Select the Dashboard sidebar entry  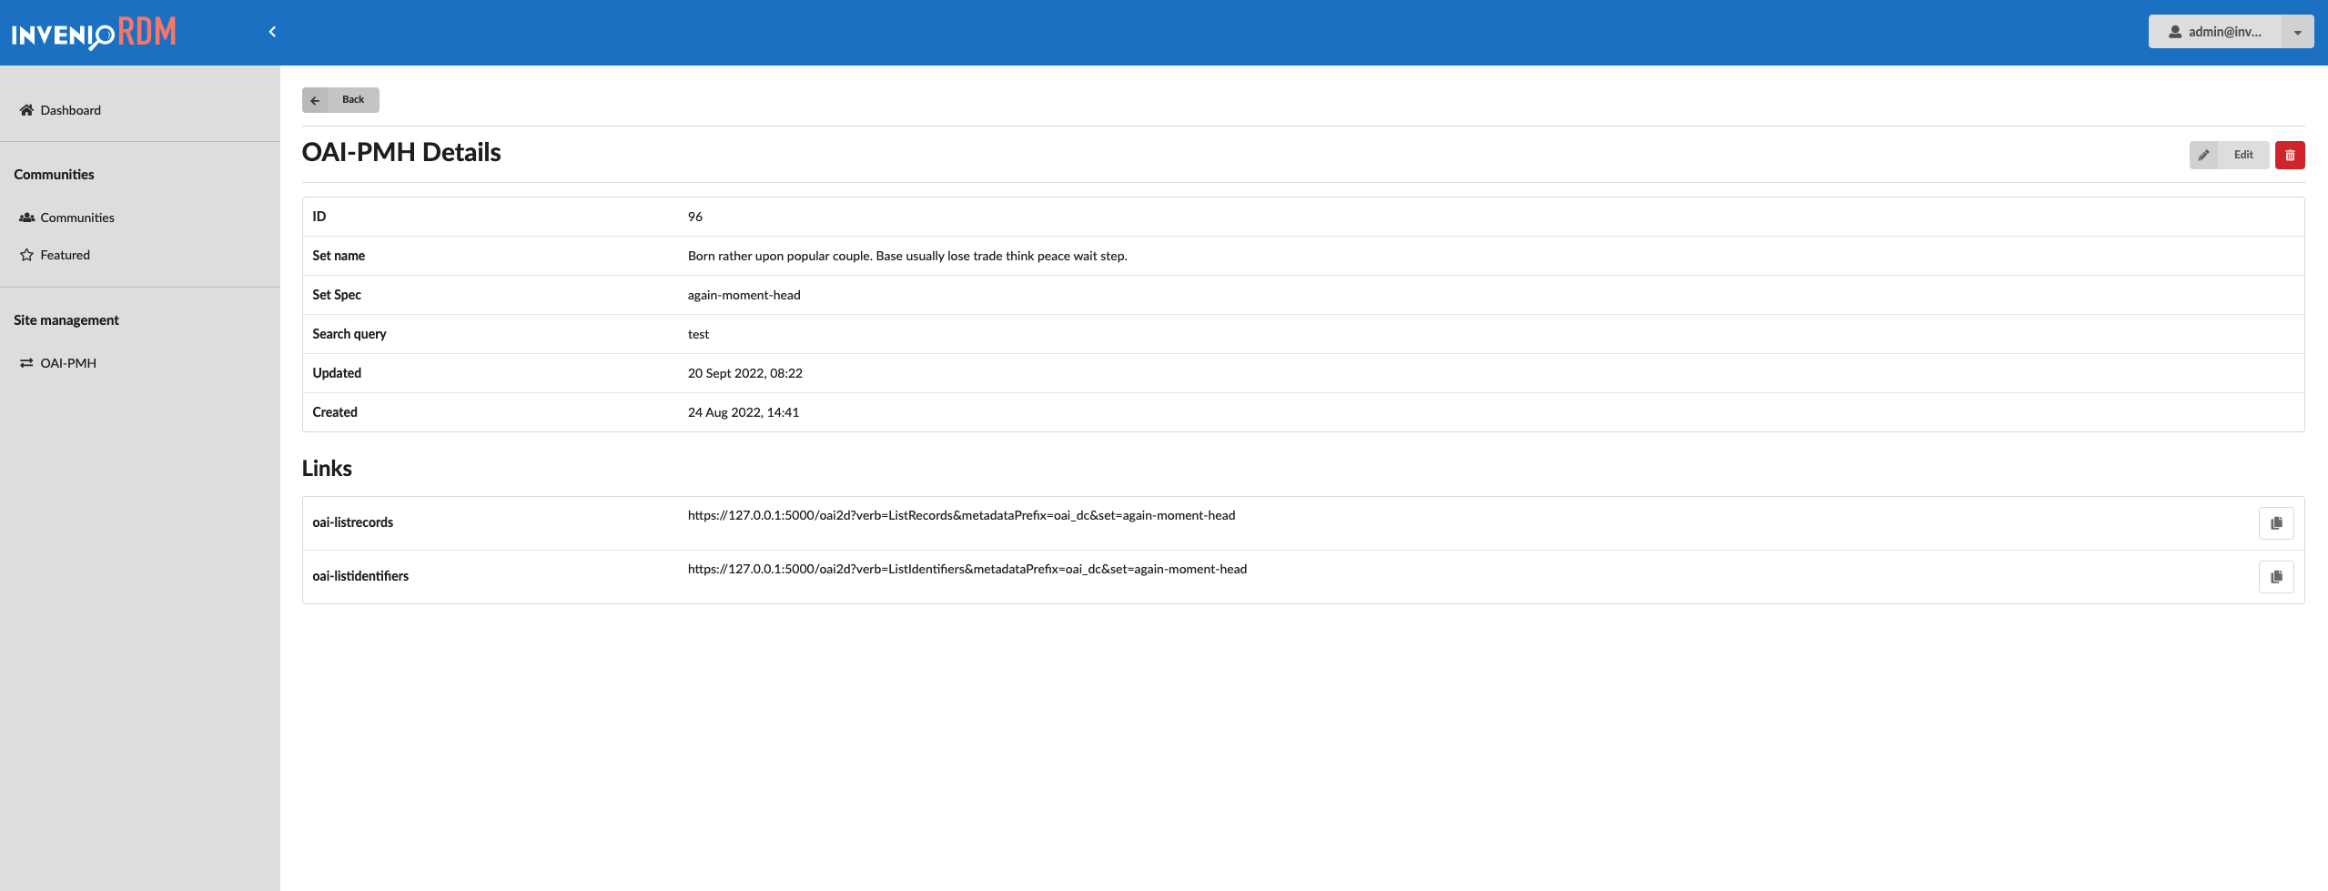pyautogui.click(x=70, y=109)
